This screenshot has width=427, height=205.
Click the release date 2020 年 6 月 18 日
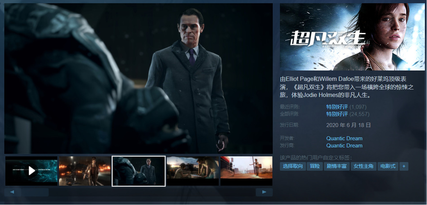349,125
